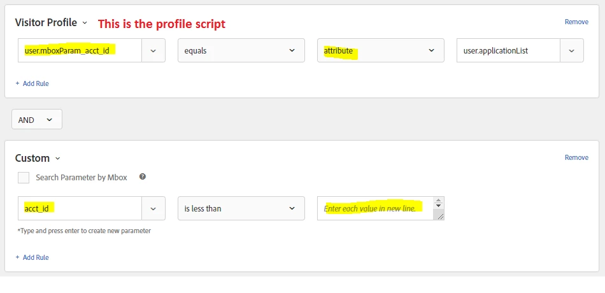Click the Custom heading text

pos(32,158)
